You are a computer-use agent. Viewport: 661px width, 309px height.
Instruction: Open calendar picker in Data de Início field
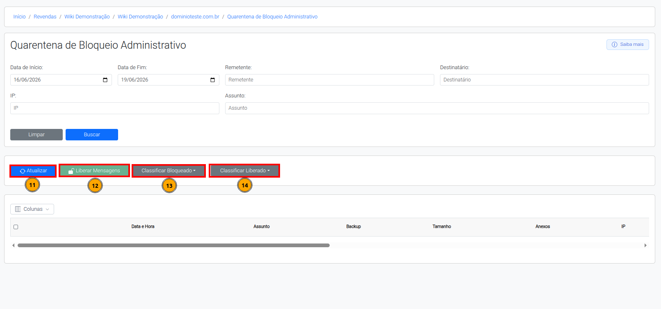point(105,80)
